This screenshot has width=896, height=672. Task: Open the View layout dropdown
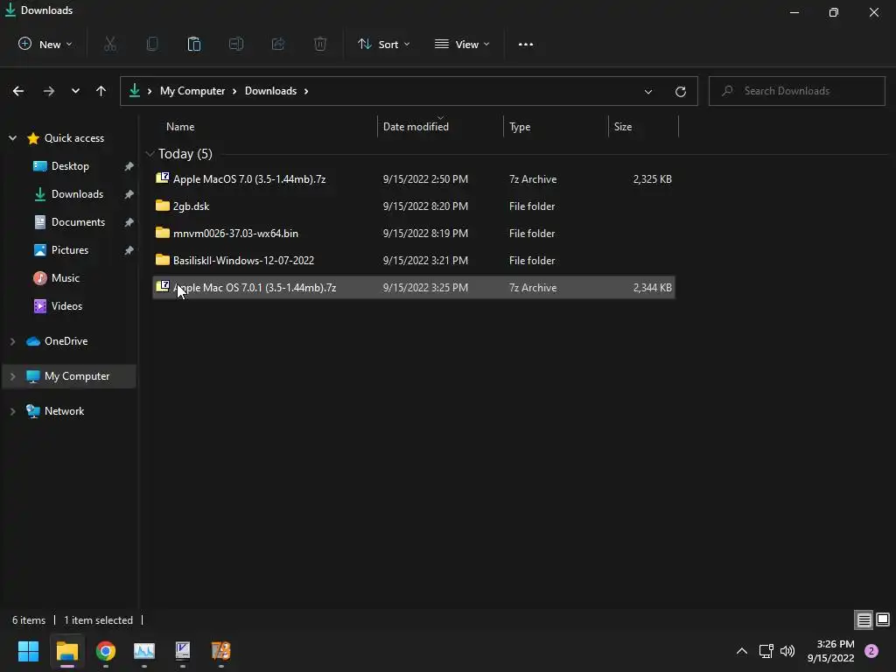pos(462,44)
